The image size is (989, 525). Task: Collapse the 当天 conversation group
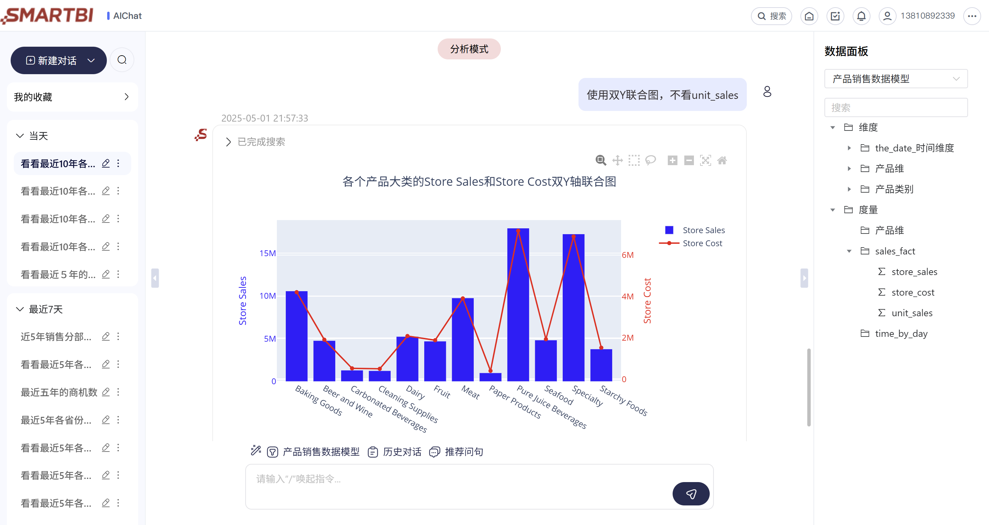(x=20, y=136)
